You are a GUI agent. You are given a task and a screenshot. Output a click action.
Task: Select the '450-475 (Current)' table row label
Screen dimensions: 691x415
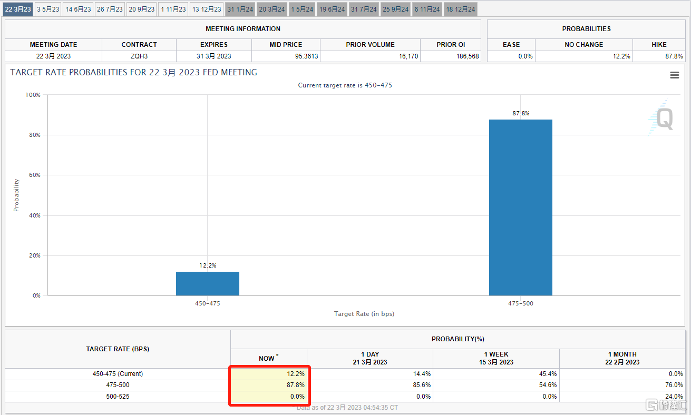click(x=118, y=374)
